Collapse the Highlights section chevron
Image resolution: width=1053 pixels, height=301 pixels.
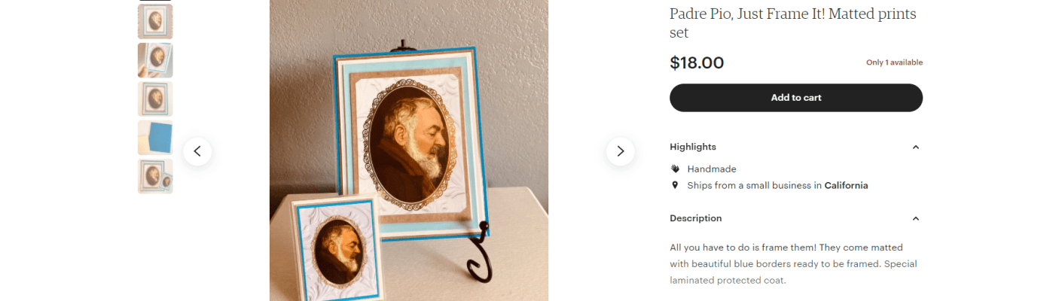(915, 147)
